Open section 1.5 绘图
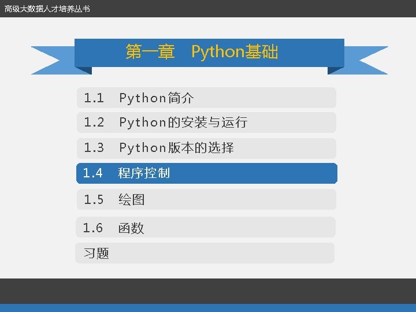Screen dimensions: 416x312 [x=206, y=199]
